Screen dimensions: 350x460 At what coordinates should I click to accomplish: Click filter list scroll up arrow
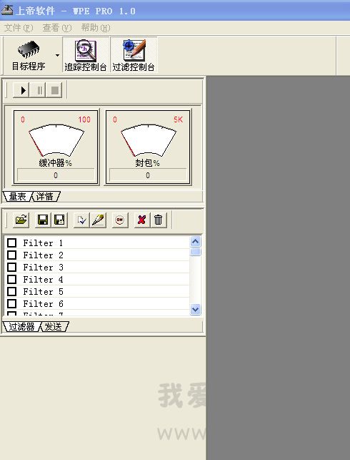(x=195, y=241)
